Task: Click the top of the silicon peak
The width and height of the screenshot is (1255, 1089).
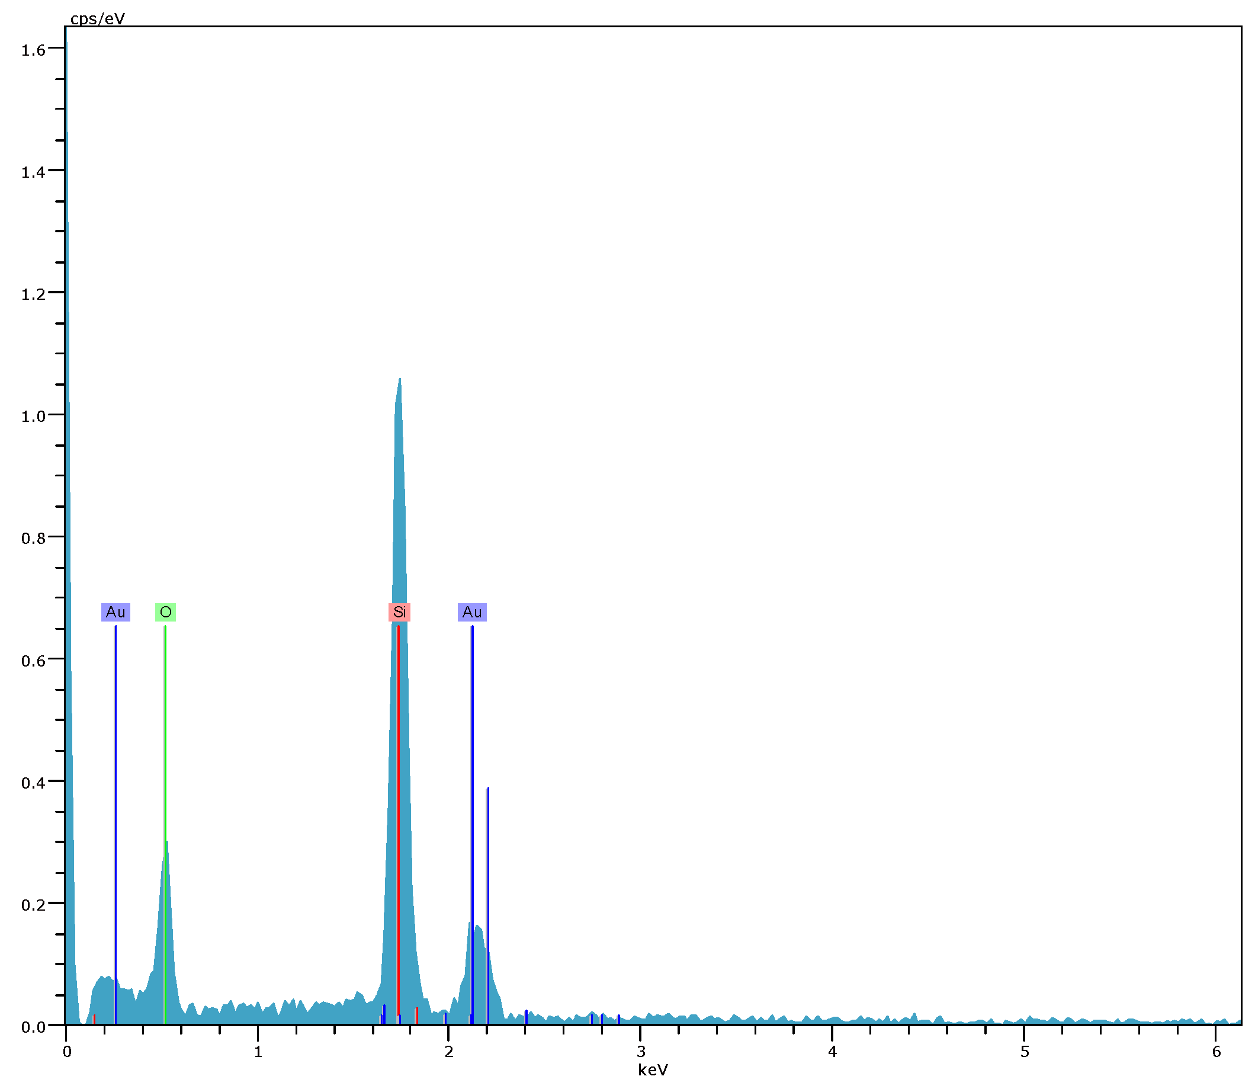Action: pyautogui.click(x=399, y=382)
